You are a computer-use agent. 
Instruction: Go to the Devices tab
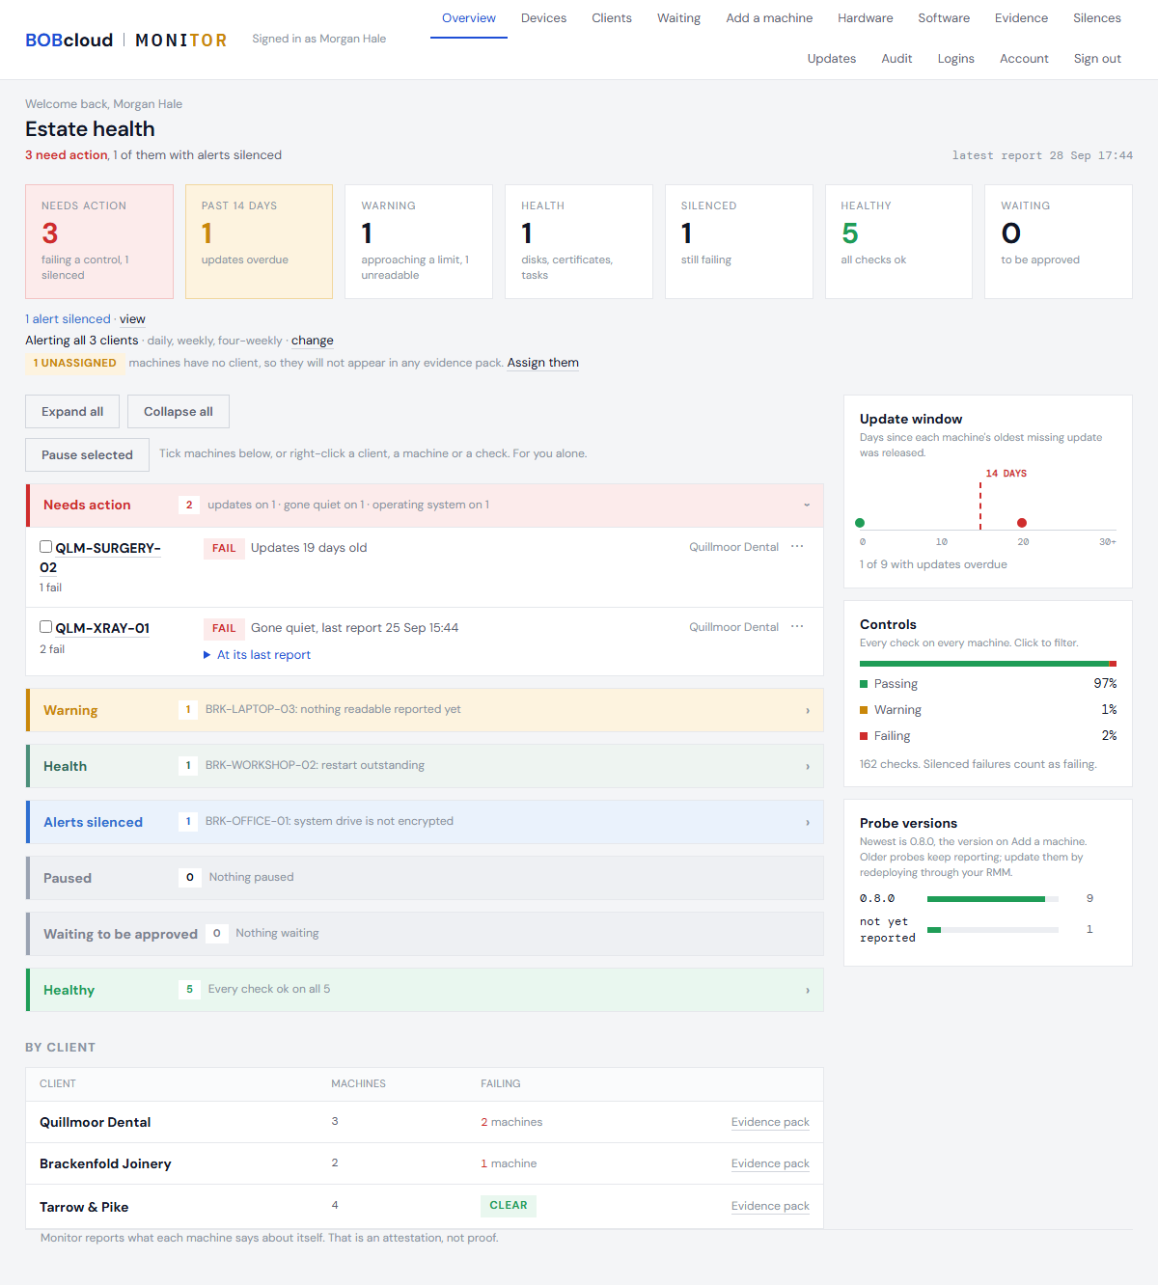click(543, 18)
